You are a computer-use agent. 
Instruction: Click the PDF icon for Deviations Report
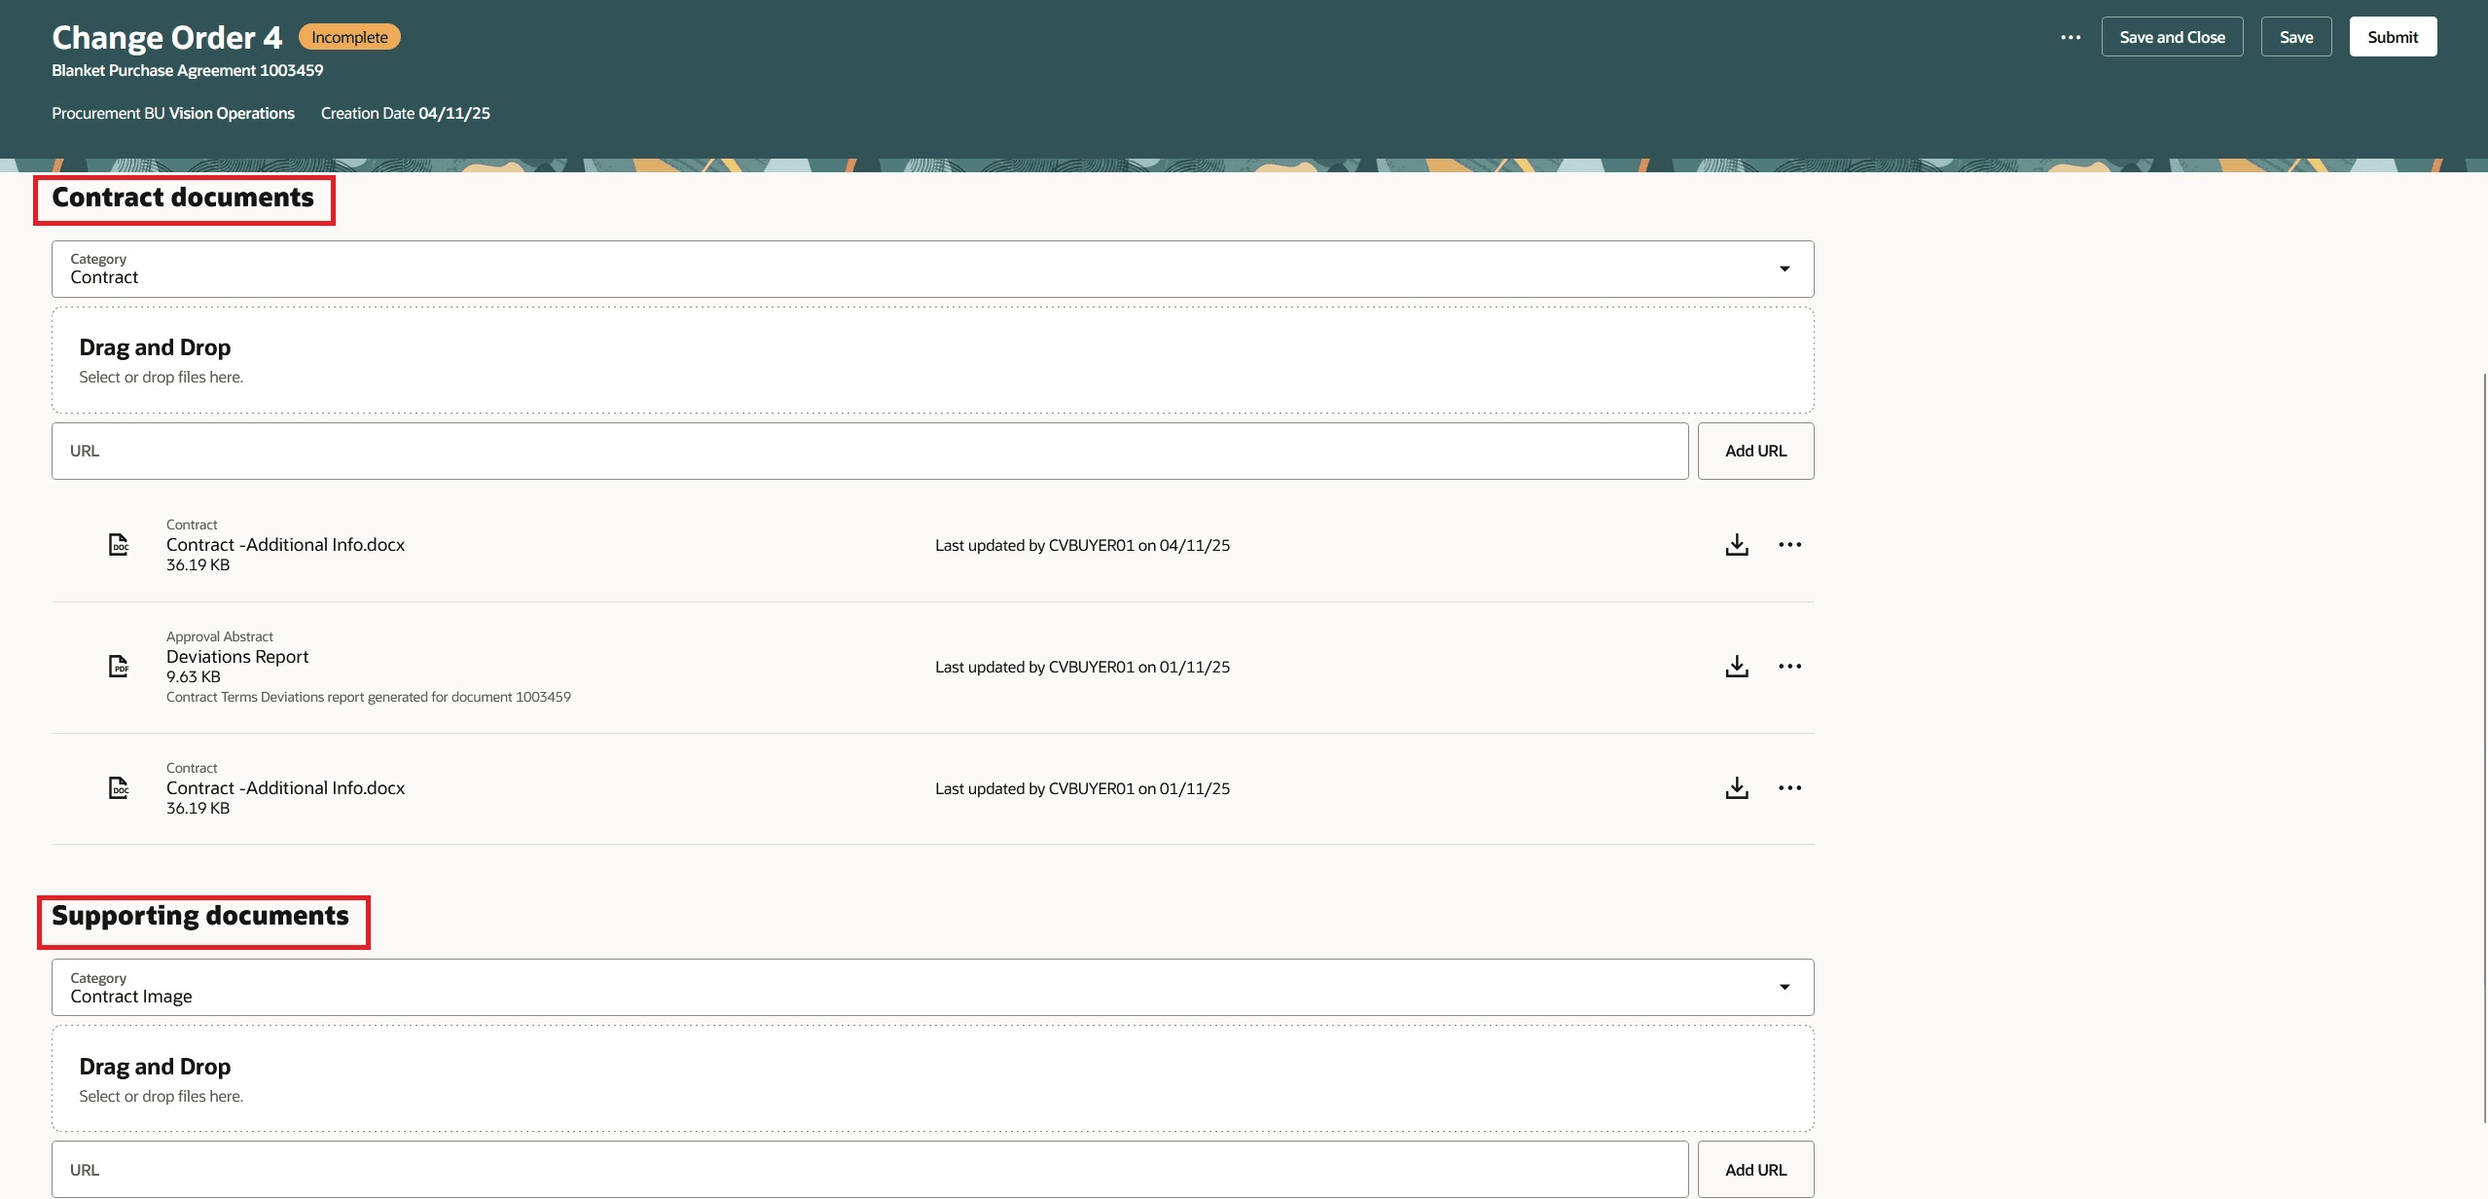point(118,666)
